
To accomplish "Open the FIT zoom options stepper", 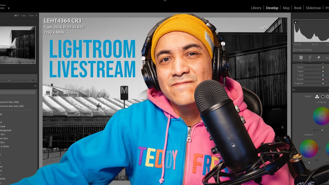I will coord(18,16).
